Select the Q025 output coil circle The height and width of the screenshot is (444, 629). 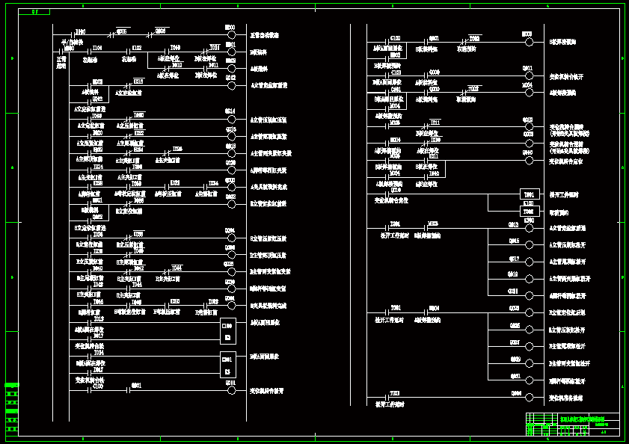pos(529,330)
